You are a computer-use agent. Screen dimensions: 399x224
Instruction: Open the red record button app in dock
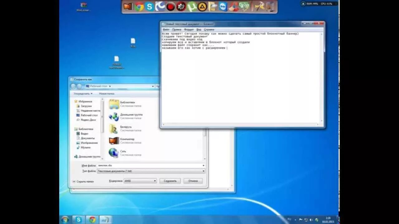(171, 7)
